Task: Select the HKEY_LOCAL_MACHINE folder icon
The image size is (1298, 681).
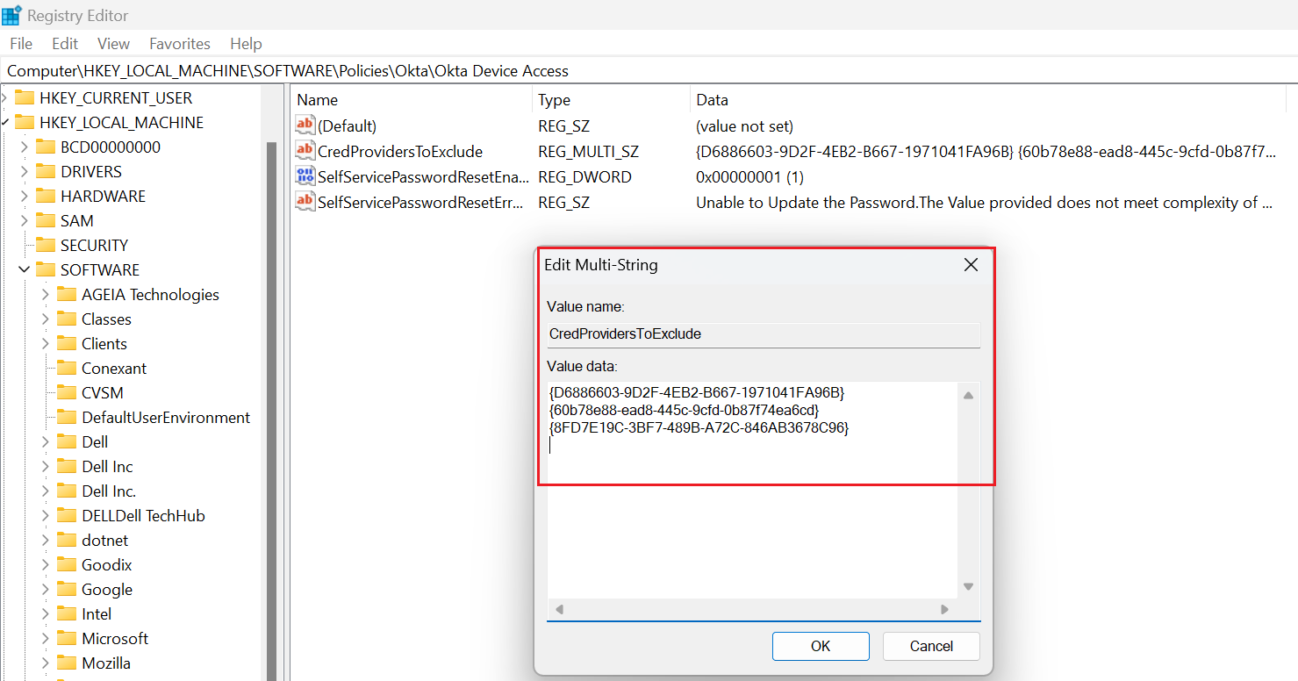Action: click(x=25, y=123)
